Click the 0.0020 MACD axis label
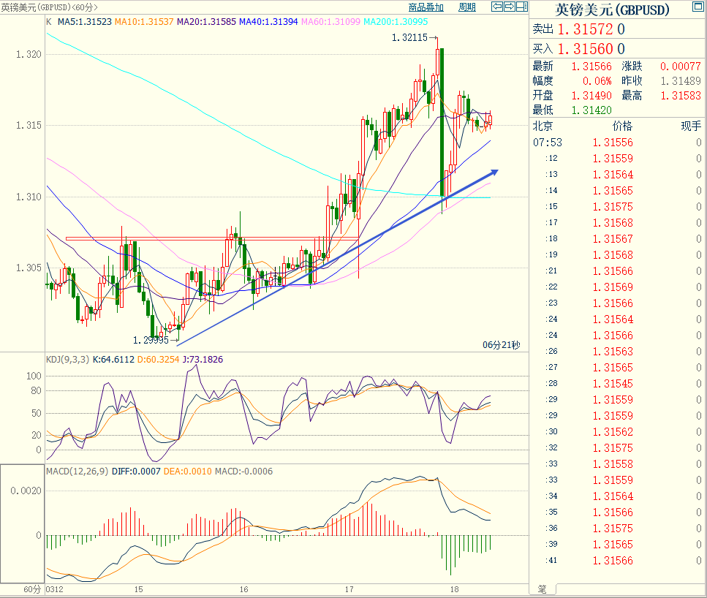 (x=26, y=491)
